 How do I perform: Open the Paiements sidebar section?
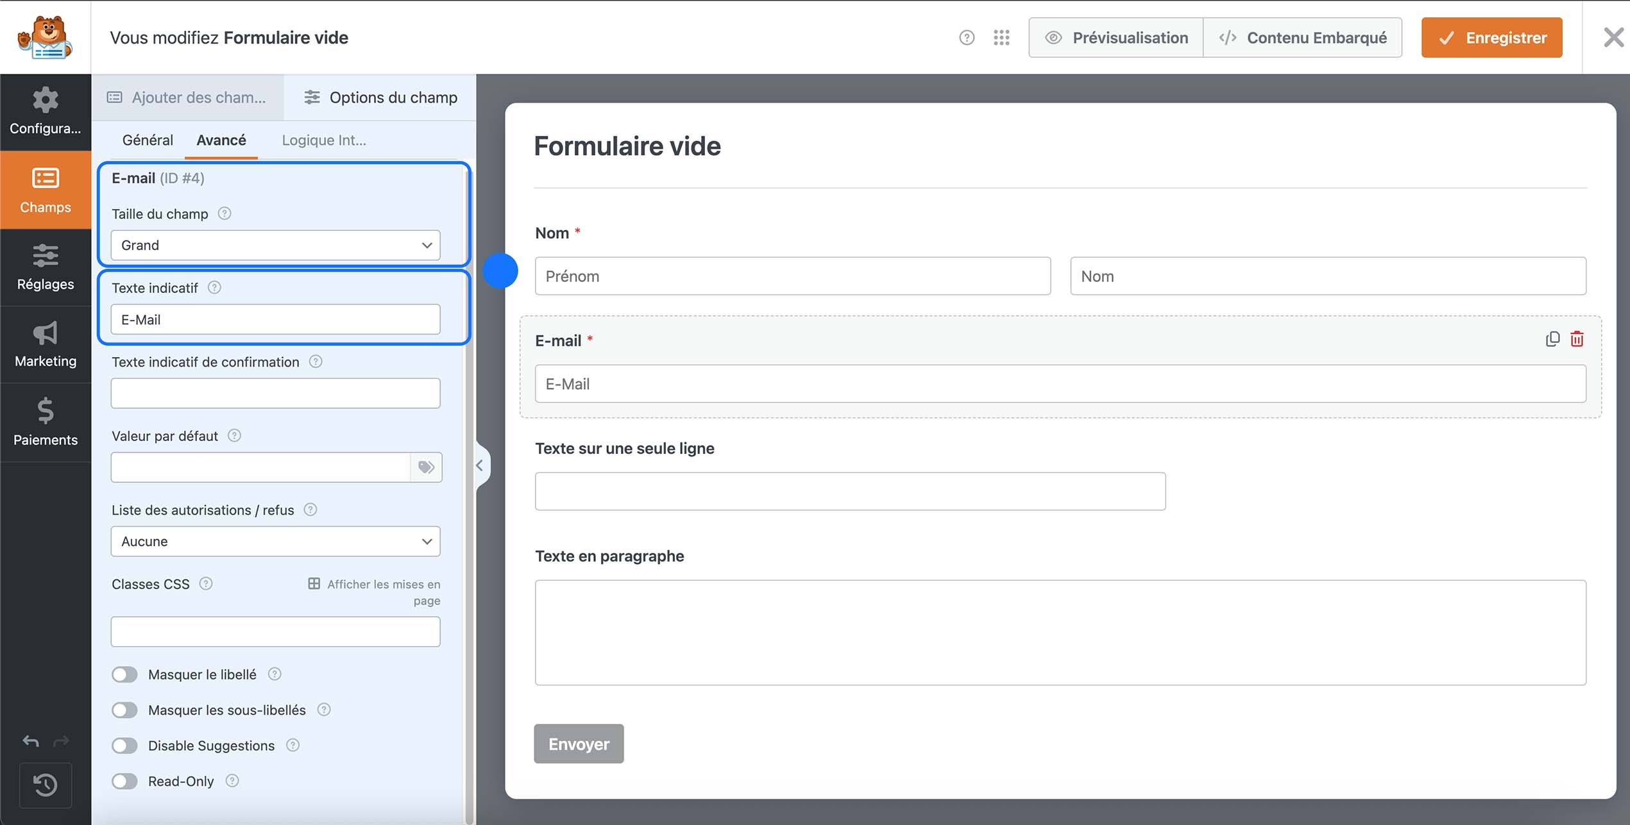pos(46,423)
